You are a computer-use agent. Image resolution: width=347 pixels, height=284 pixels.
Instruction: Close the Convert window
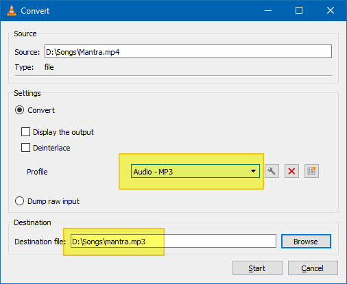tap(331, 10)
